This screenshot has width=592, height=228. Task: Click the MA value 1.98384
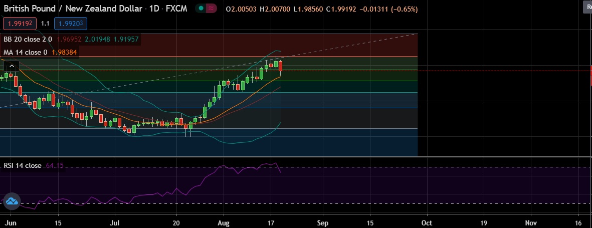[x=64, y=53]
